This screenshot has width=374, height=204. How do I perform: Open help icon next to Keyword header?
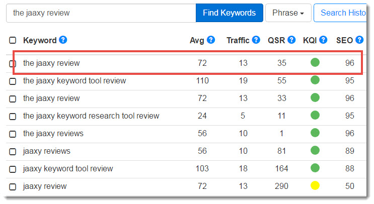[x=63, y=40]
